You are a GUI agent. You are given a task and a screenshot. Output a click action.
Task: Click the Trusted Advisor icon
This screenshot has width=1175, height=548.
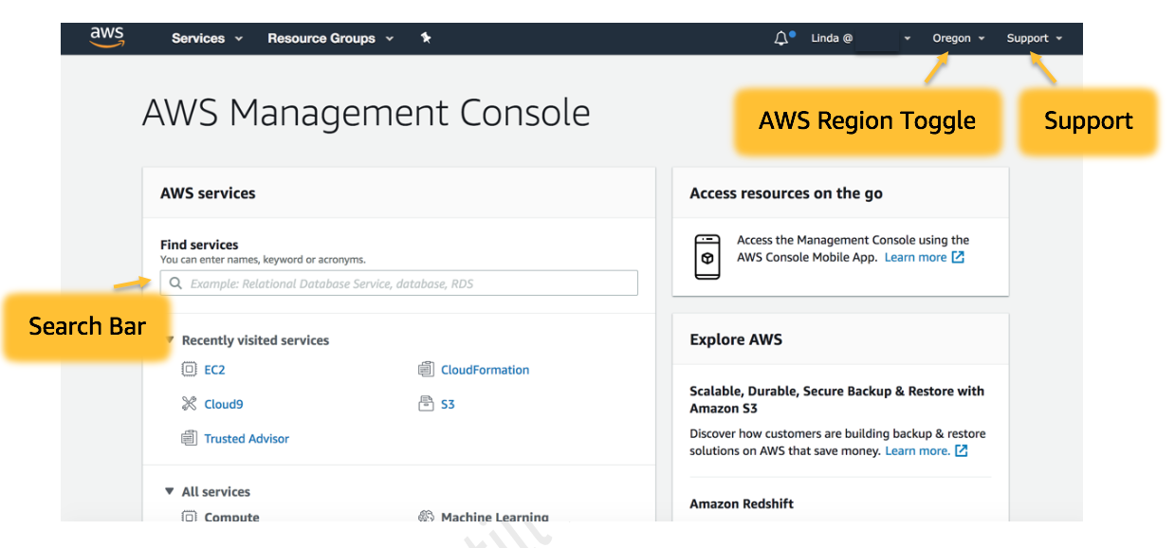pos(190,438)
